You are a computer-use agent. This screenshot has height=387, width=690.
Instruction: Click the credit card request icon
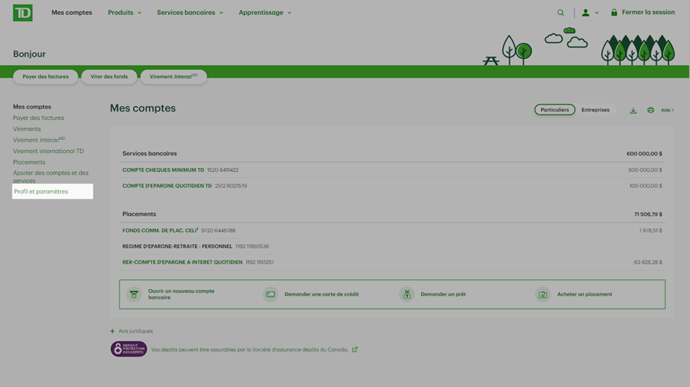(270, 294)
